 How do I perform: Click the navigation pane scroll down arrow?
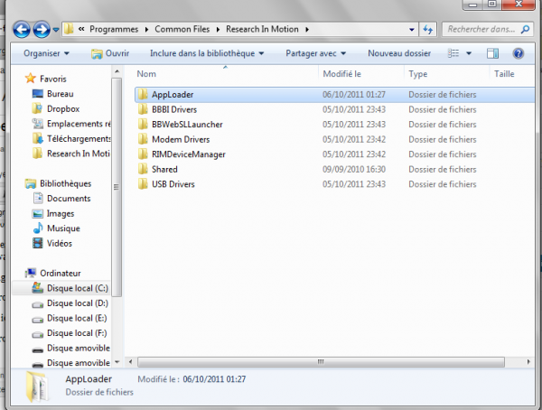click(117, 362)
